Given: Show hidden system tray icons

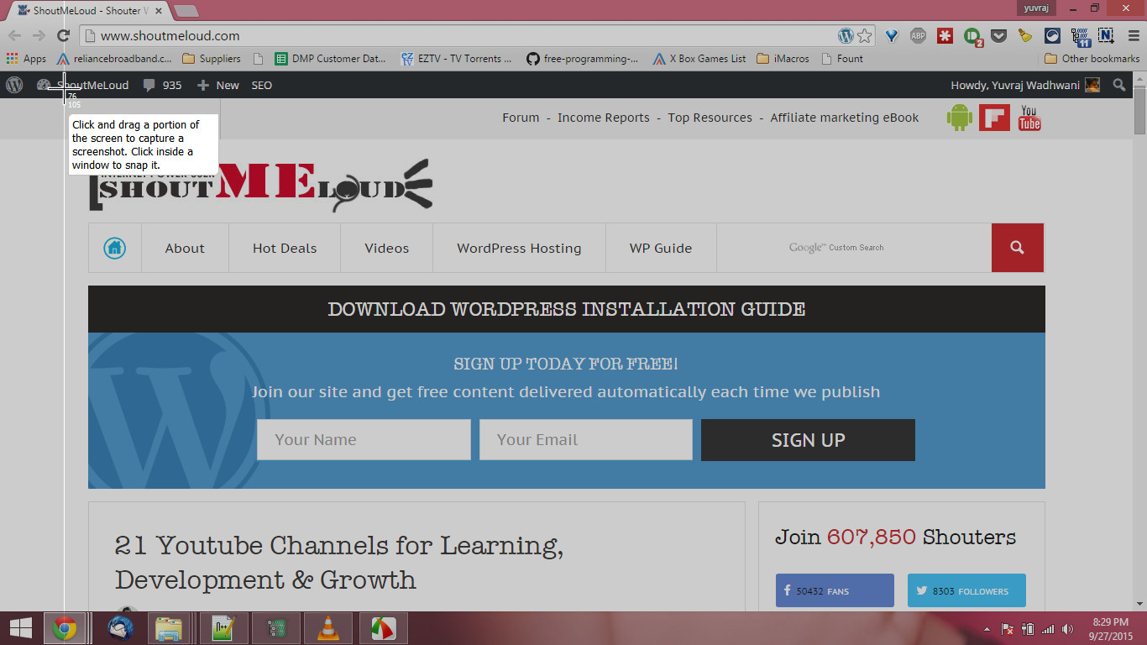Looking at the screenshot, I should [987, 629].
